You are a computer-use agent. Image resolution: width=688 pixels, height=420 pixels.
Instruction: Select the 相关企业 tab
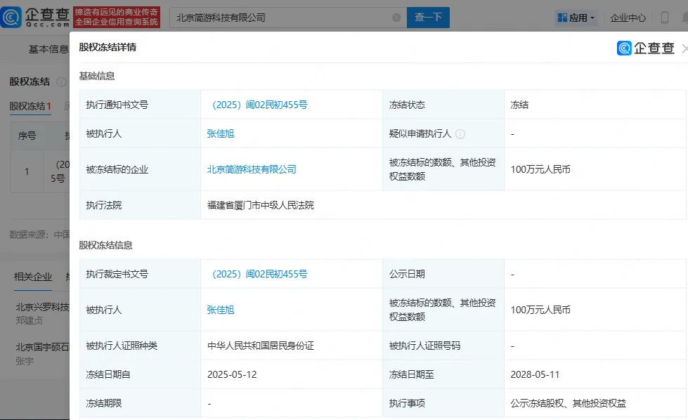pyautogui.click(x=33, y=277)
